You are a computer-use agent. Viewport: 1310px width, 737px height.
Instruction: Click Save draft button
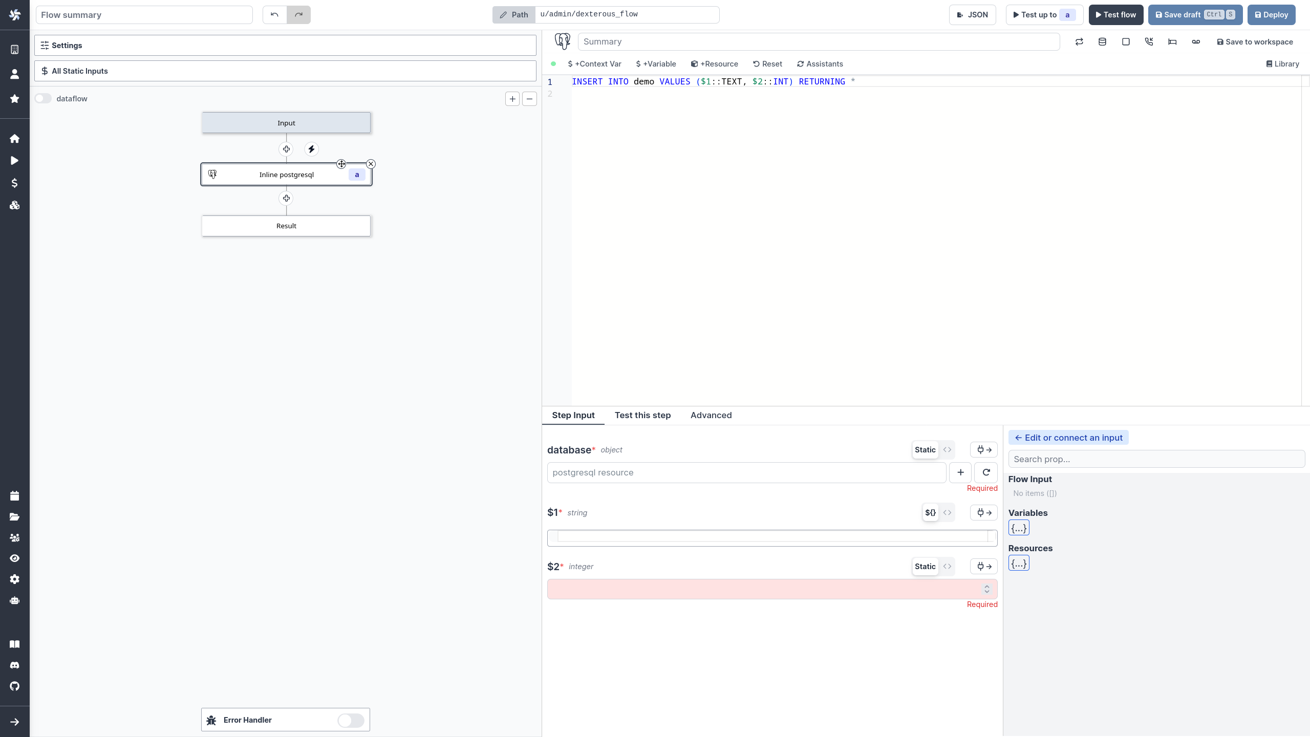coord(1195,15)
